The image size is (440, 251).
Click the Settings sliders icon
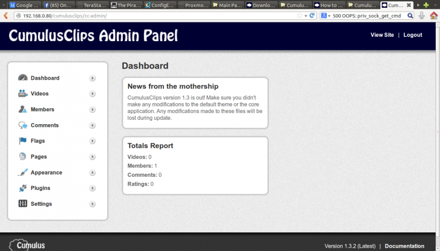click(x=23, y=204)
